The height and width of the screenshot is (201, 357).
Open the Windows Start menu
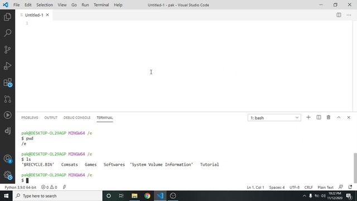click(6, 196)
